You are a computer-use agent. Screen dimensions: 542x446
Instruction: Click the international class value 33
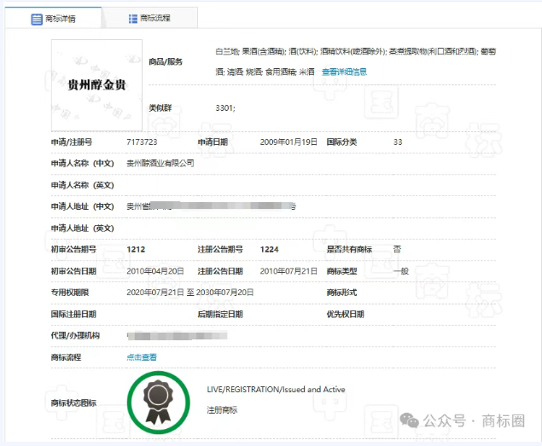coord(398,142)
